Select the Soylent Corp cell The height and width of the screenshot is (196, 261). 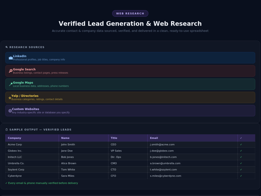pos(32,170)
